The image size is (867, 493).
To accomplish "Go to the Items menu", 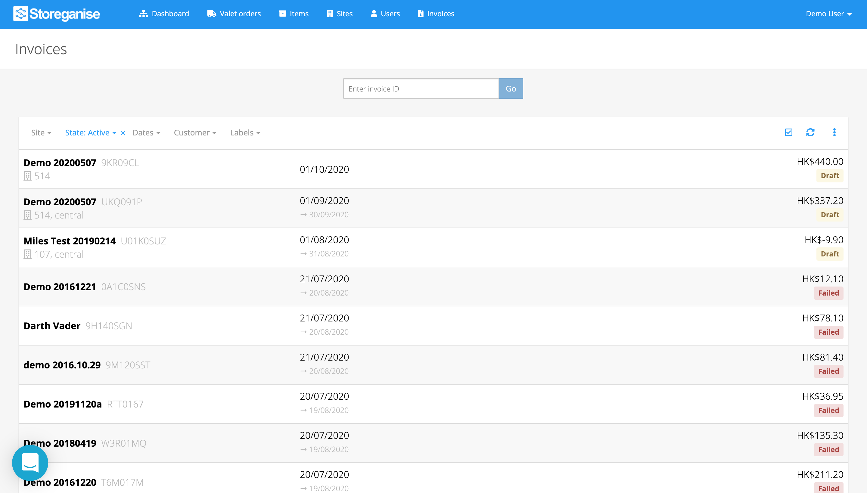I will pos(294,14).
